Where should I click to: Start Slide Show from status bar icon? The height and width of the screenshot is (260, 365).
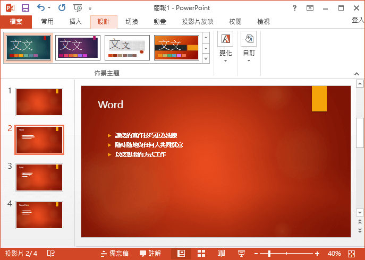(241, 254)
